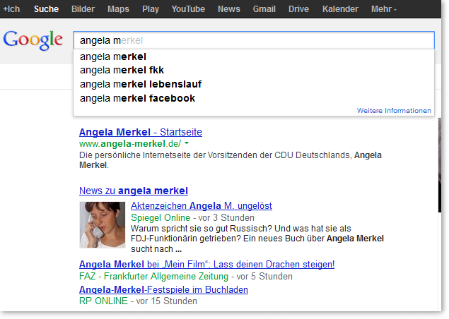Open Kalender from top navigation
The width and height of the screenshot is (449, 319).
click(x=340, y=9)
